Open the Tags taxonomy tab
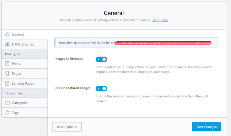 coord(24,113)
